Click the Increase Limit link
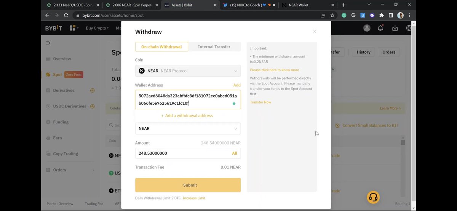This screenshot has width=457, height=211. click(194, 198)
